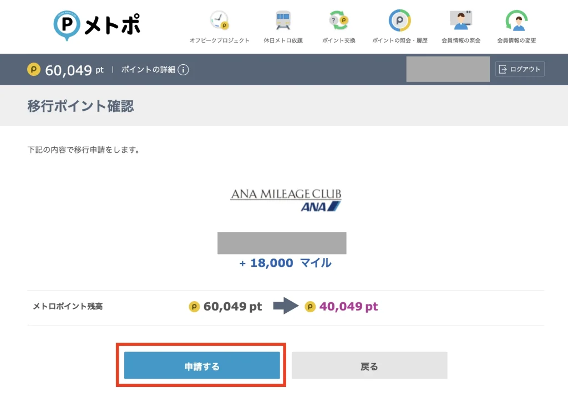Click the 40,049 pt new balance
Image resolution: width=568 pixels, height=403 pixels.
click(x=348, y=307)
